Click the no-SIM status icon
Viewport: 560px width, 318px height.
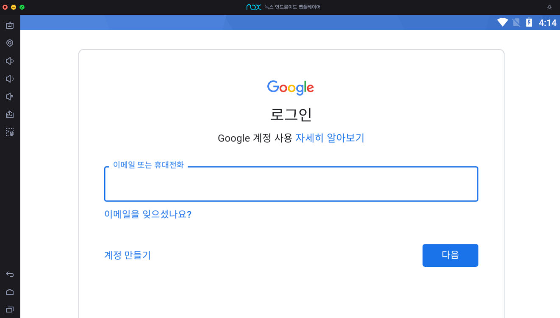(516, 22)
